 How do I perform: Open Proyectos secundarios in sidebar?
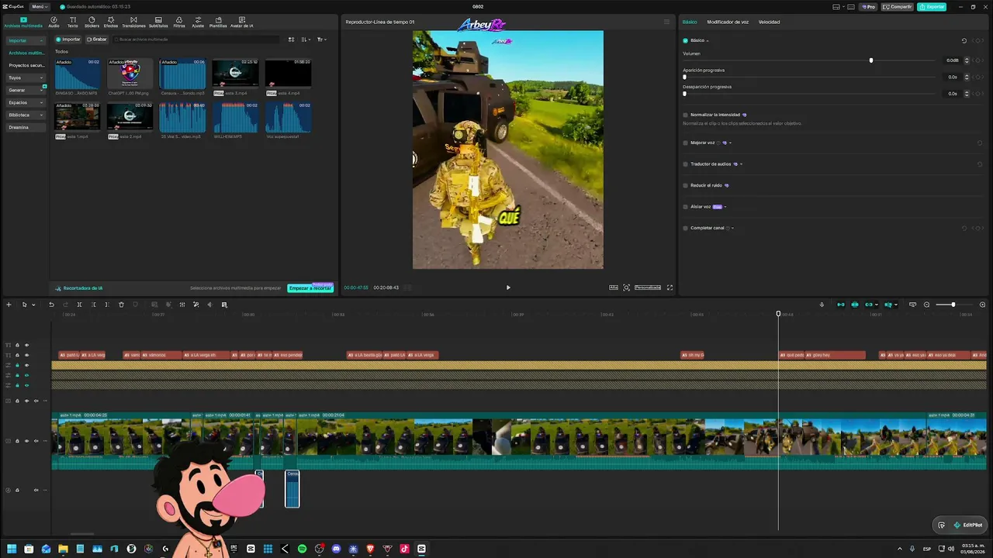(x=26, y=65)
